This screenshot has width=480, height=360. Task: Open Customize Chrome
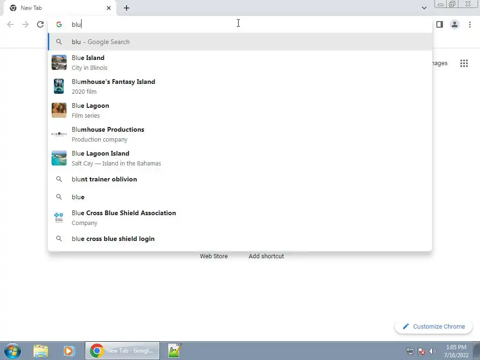(x=434, y=326)
